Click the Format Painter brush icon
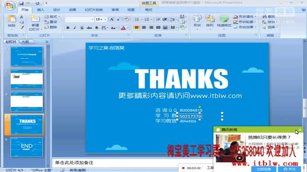The image size is (307, 172). click(x=22, y=28)
